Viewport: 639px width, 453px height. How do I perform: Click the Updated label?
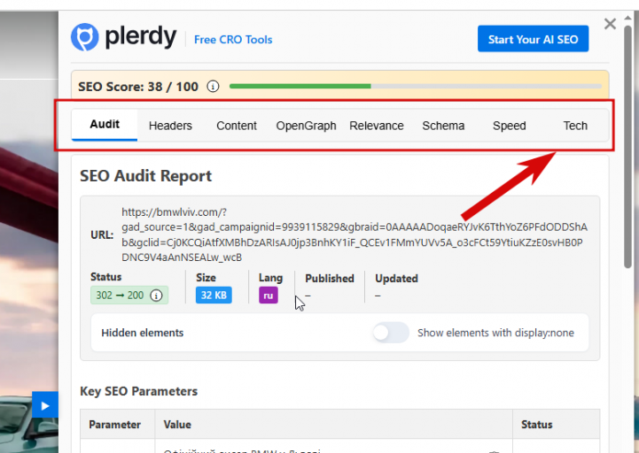[396, 279]
